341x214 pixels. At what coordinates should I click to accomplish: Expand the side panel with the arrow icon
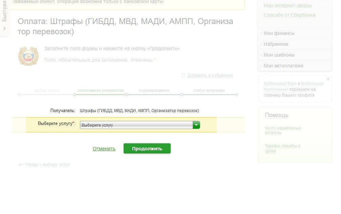coord(4,28)
